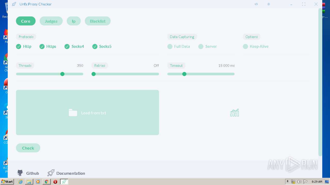Click the Timeout value 15 000 ms
Screen dimensions: 330x185
click(x=226, y=66)
